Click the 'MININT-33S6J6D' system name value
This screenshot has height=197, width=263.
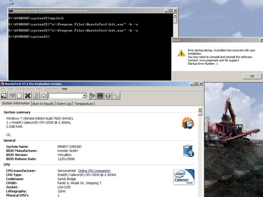[x=69, y=146]
